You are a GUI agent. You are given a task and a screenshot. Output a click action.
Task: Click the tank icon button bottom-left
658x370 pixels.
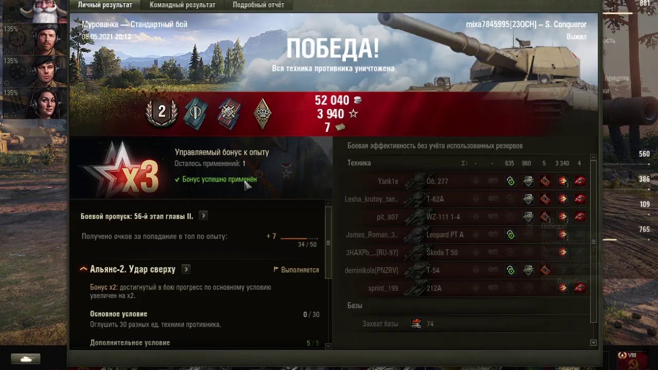[26, 359]
